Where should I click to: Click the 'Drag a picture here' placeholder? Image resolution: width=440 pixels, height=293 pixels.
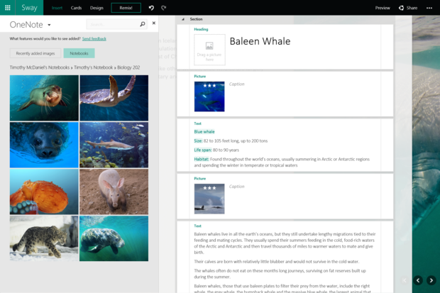[209, 50]
